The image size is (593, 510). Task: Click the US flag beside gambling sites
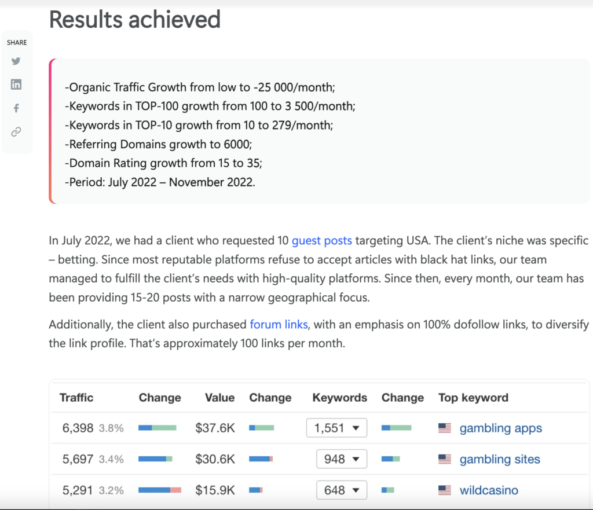pos(445,459)
